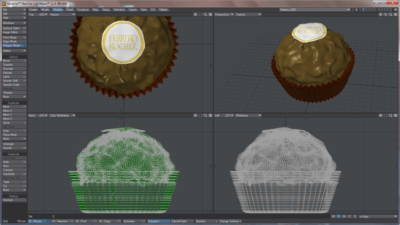Switch to the Detail tab

pyautogui.click(x=70, y=10)
